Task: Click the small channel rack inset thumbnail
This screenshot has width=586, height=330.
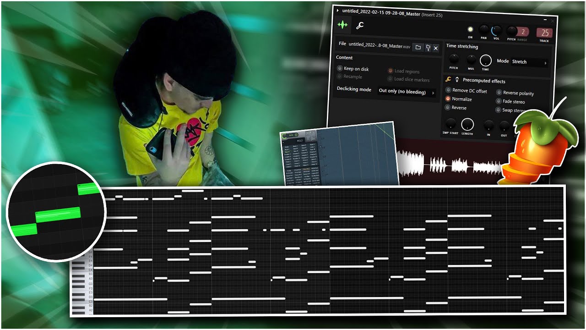Action: coord(339,154)
